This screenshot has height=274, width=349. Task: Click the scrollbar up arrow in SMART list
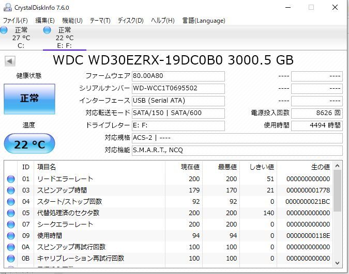click(x=337, y=166)
